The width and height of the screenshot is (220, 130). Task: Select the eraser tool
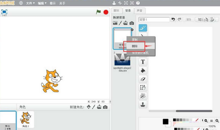click(143, 79)
